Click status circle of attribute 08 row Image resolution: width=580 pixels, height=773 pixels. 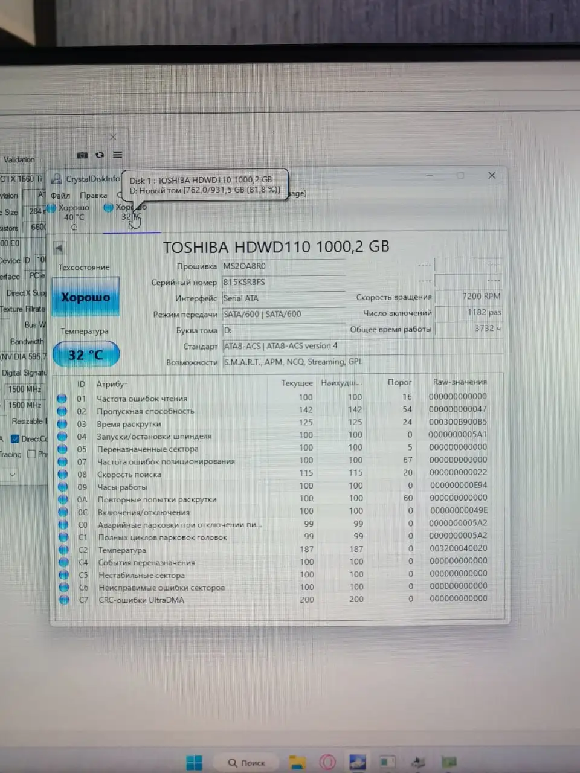click(62, 474)
